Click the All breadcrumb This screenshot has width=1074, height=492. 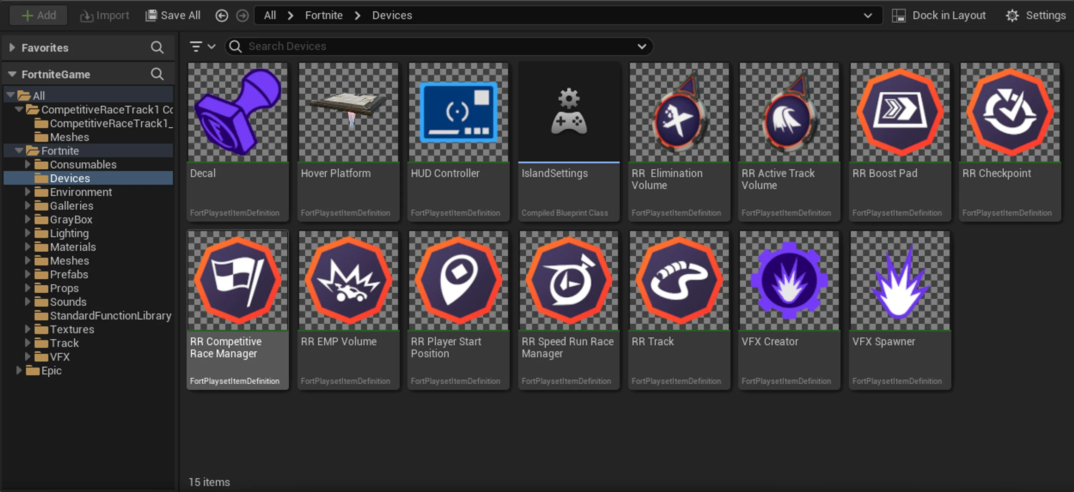270,15
